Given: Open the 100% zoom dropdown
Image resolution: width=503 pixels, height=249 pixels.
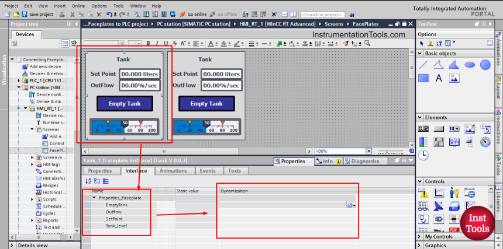Looking at the screenshot, I should (368, 151).
